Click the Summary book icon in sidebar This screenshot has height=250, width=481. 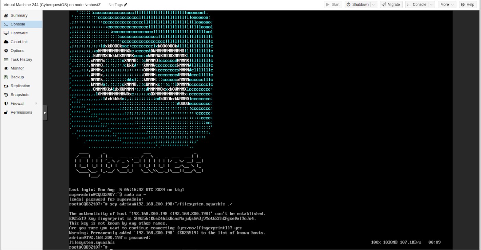click(6, 15)
